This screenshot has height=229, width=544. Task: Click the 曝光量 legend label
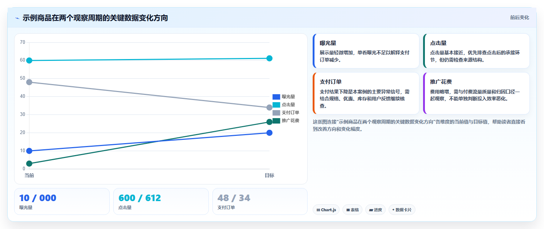click(288, 97)
